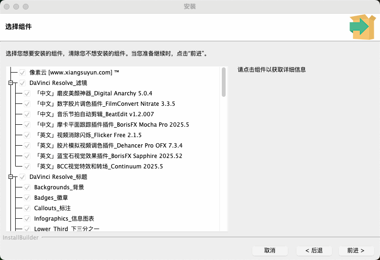The height and width of the screenshot is (260, 380).
Task: Collapse the DaVinci Resolve_滤镜 tree node
Action: [10, 83]
